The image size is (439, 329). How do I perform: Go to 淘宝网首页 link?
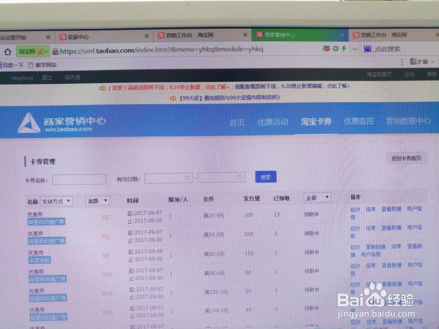(x=379, y=75)
